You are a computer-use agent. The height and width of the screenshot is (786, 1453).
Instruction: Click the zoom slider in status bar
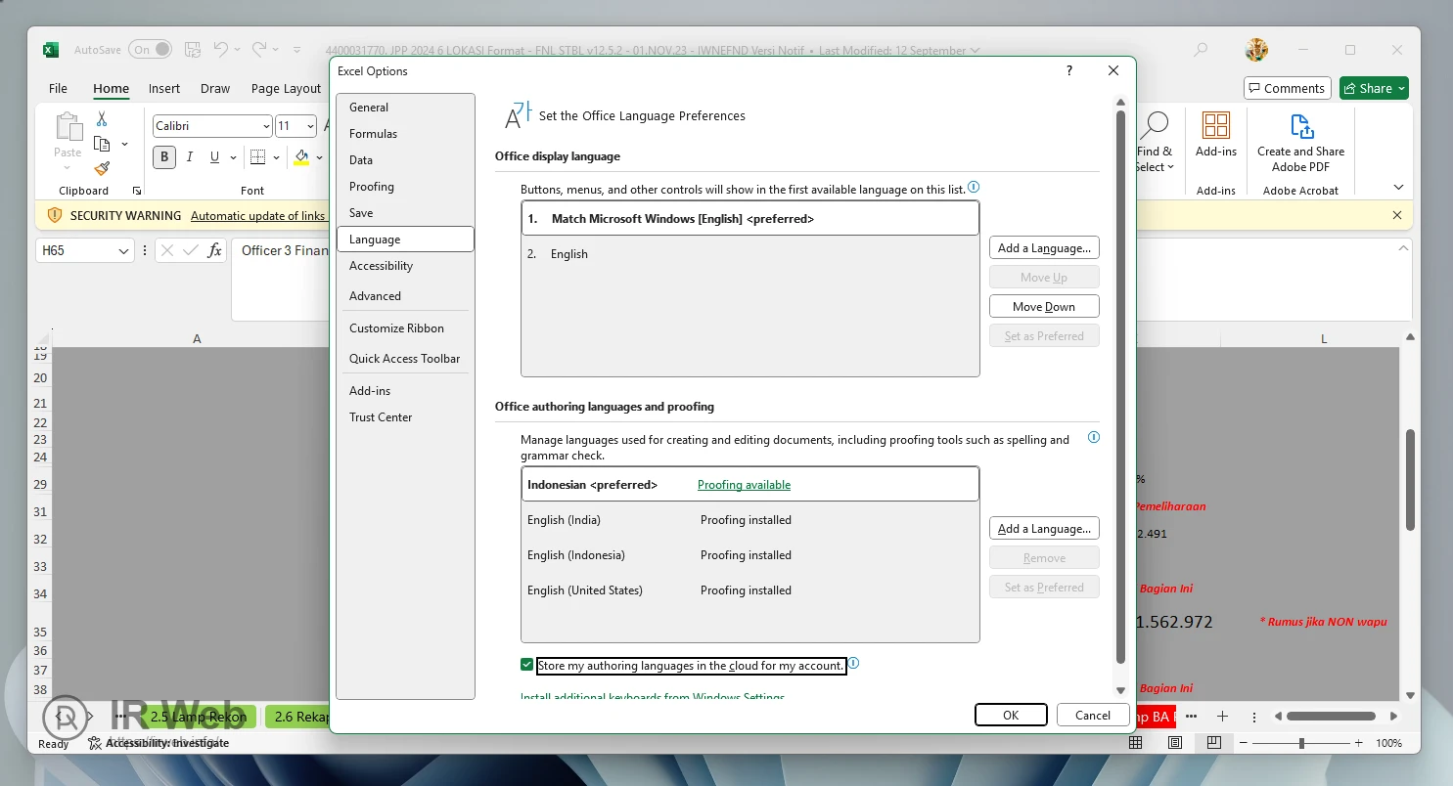pyautogui.click(x=1301, y=743)
